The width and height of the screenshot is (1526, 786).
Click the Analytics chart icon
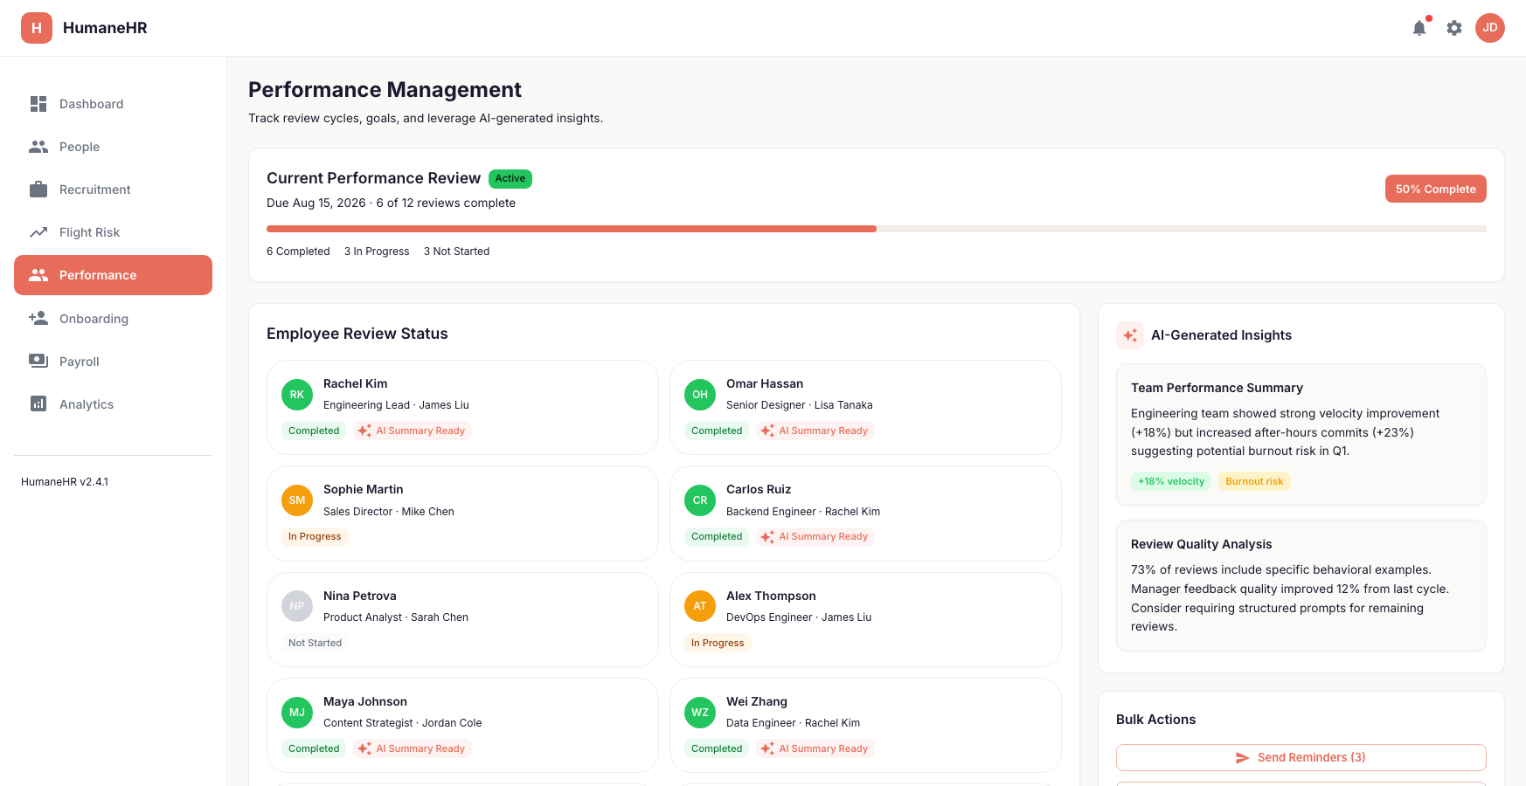coord(38,404)
